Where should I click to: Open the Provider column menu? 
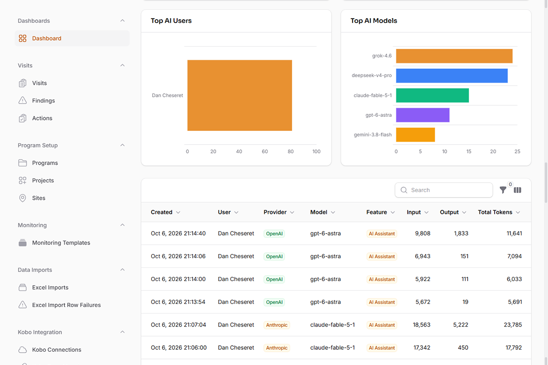pyautogui.click(x=292, y=213)
